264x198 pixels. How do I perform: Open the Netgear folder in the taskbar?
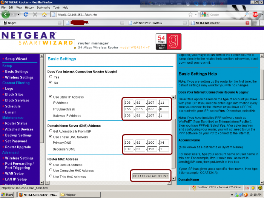80,195
